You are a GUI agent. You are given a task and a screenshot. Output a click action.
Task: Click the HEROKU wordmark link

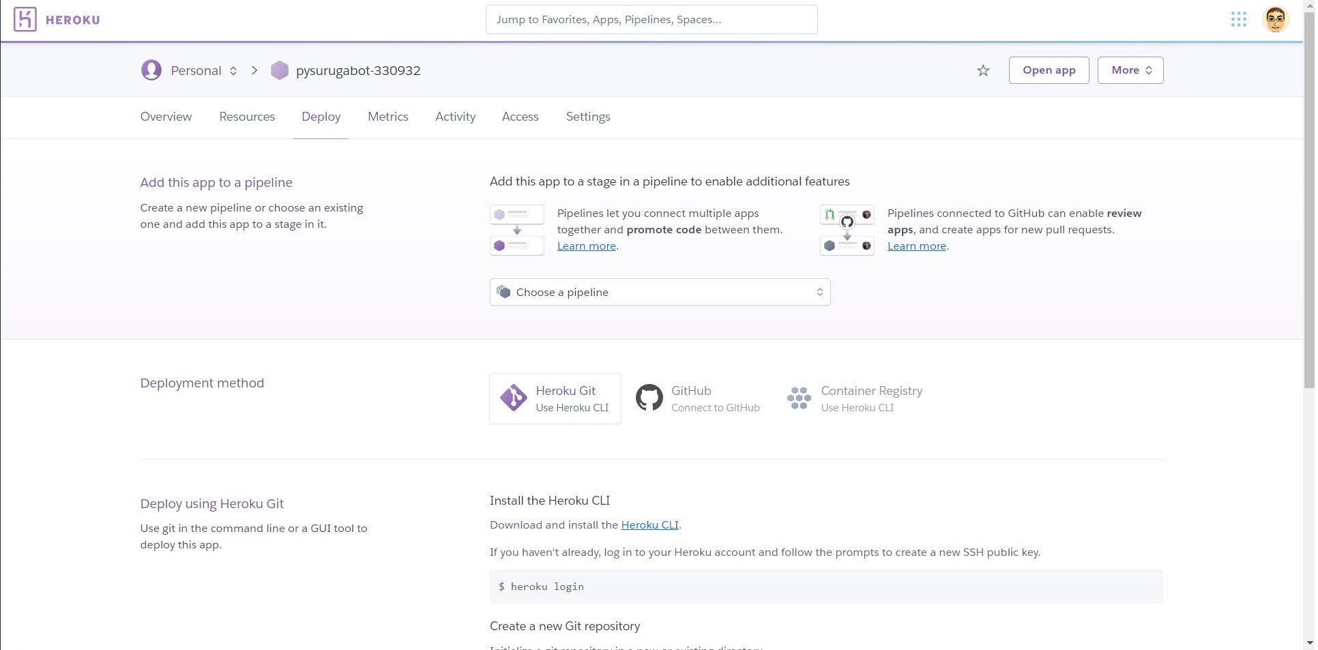[x=72, y=20]
